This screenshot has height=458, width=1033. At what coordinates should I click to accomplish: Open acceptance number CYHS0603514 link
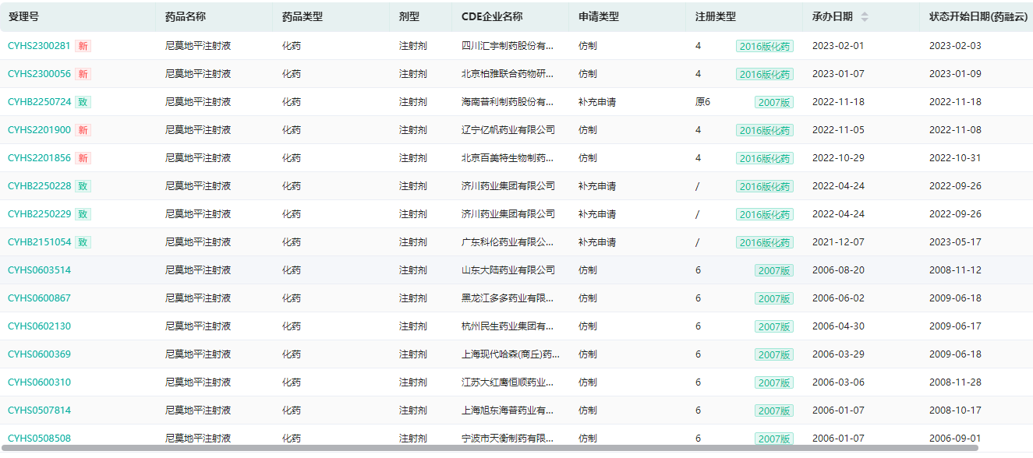(x=39, y=270)
